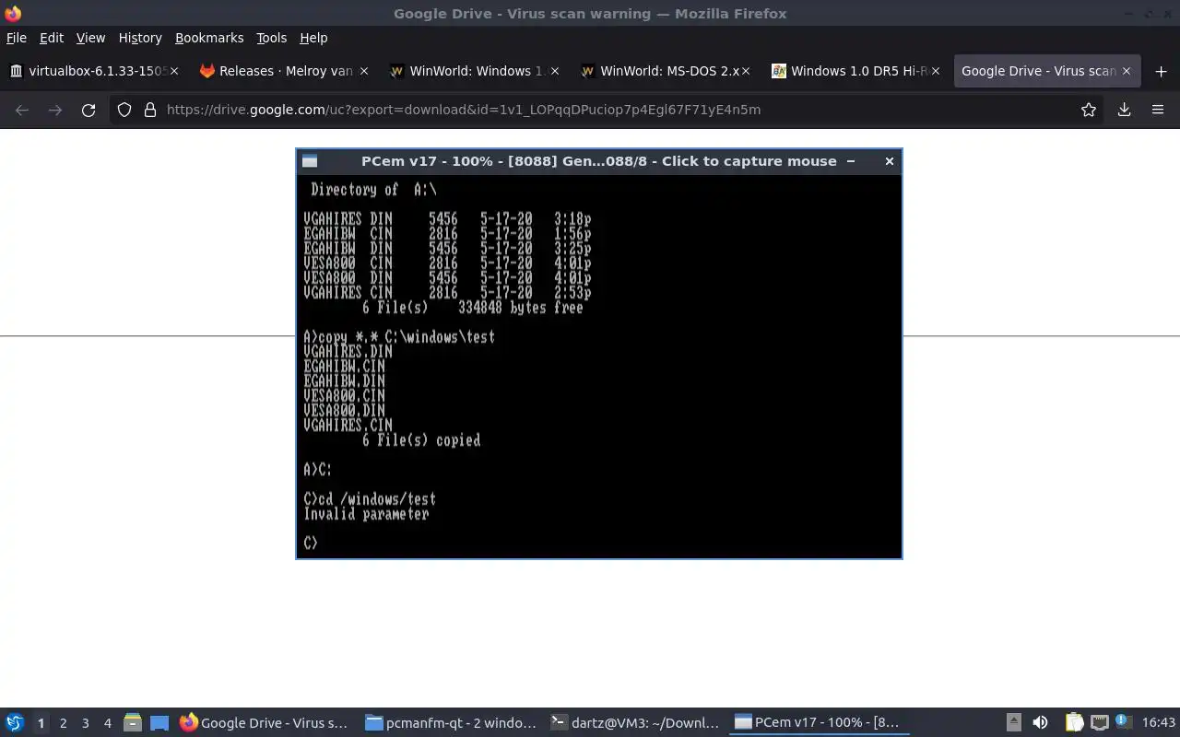The height and width of the screenshot is (737, 1180).
Task: Bookmark this page with the star icon
Action: pyautogui.click(x=1089, y=110)
